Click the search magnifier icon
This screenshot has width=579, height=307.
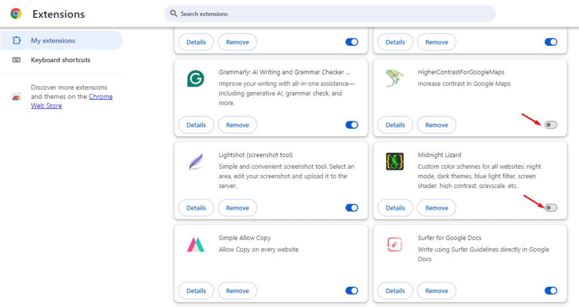click(x=174, y=14)
